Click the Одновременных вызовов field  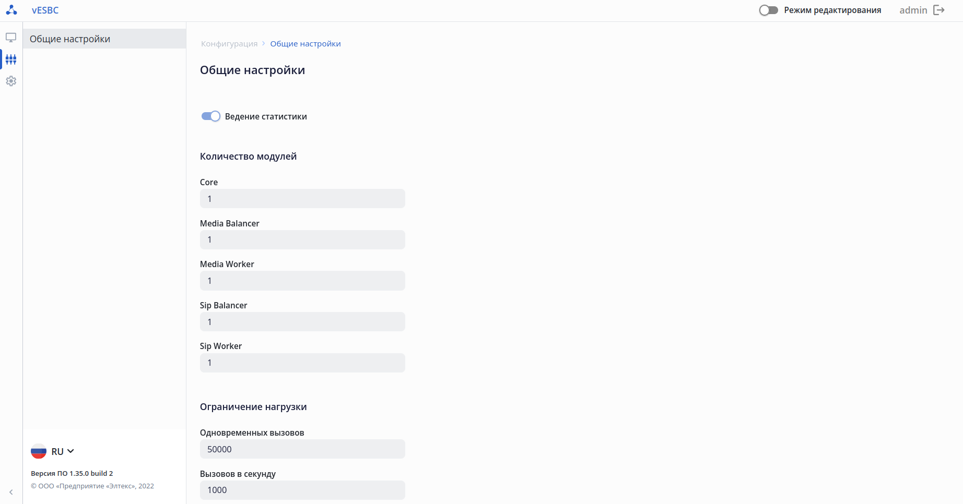pyautogui.click(x=302, y=449)
